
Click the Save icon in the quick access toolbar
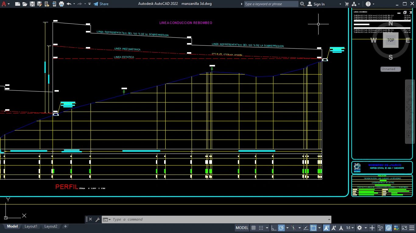click(x=32, y=4)
